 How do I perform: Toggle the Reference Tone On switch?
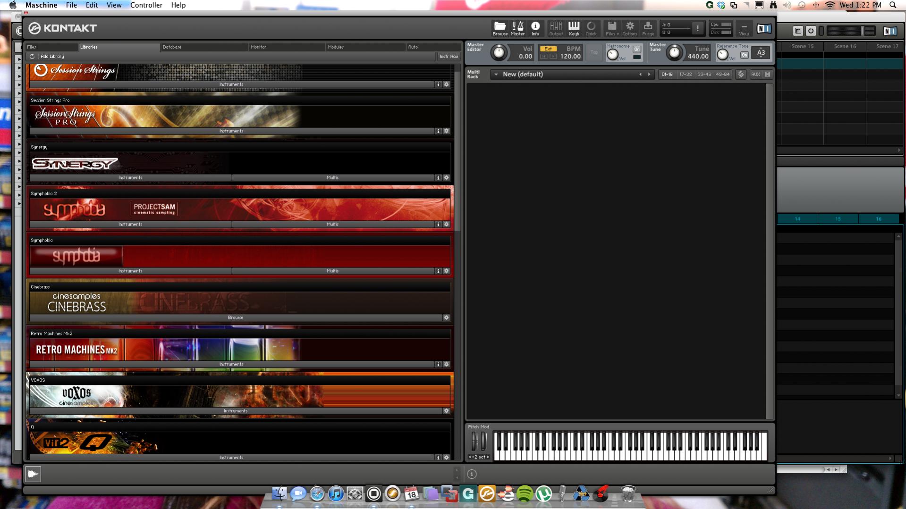(745, 55)
